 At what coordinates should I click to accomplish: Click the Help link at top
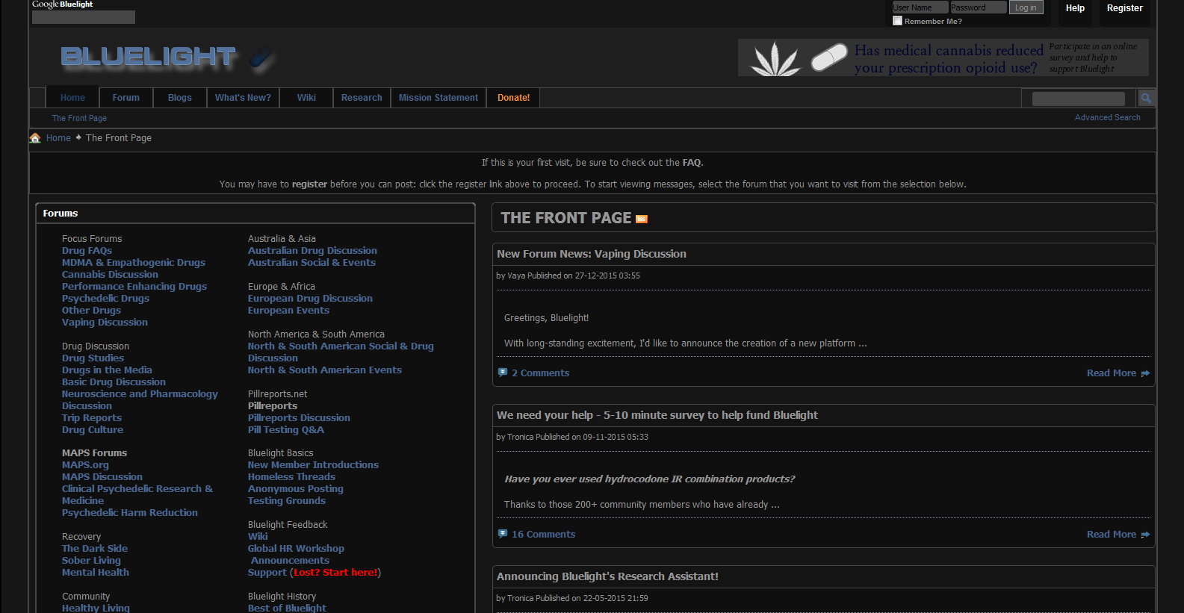pos(1075,8)
